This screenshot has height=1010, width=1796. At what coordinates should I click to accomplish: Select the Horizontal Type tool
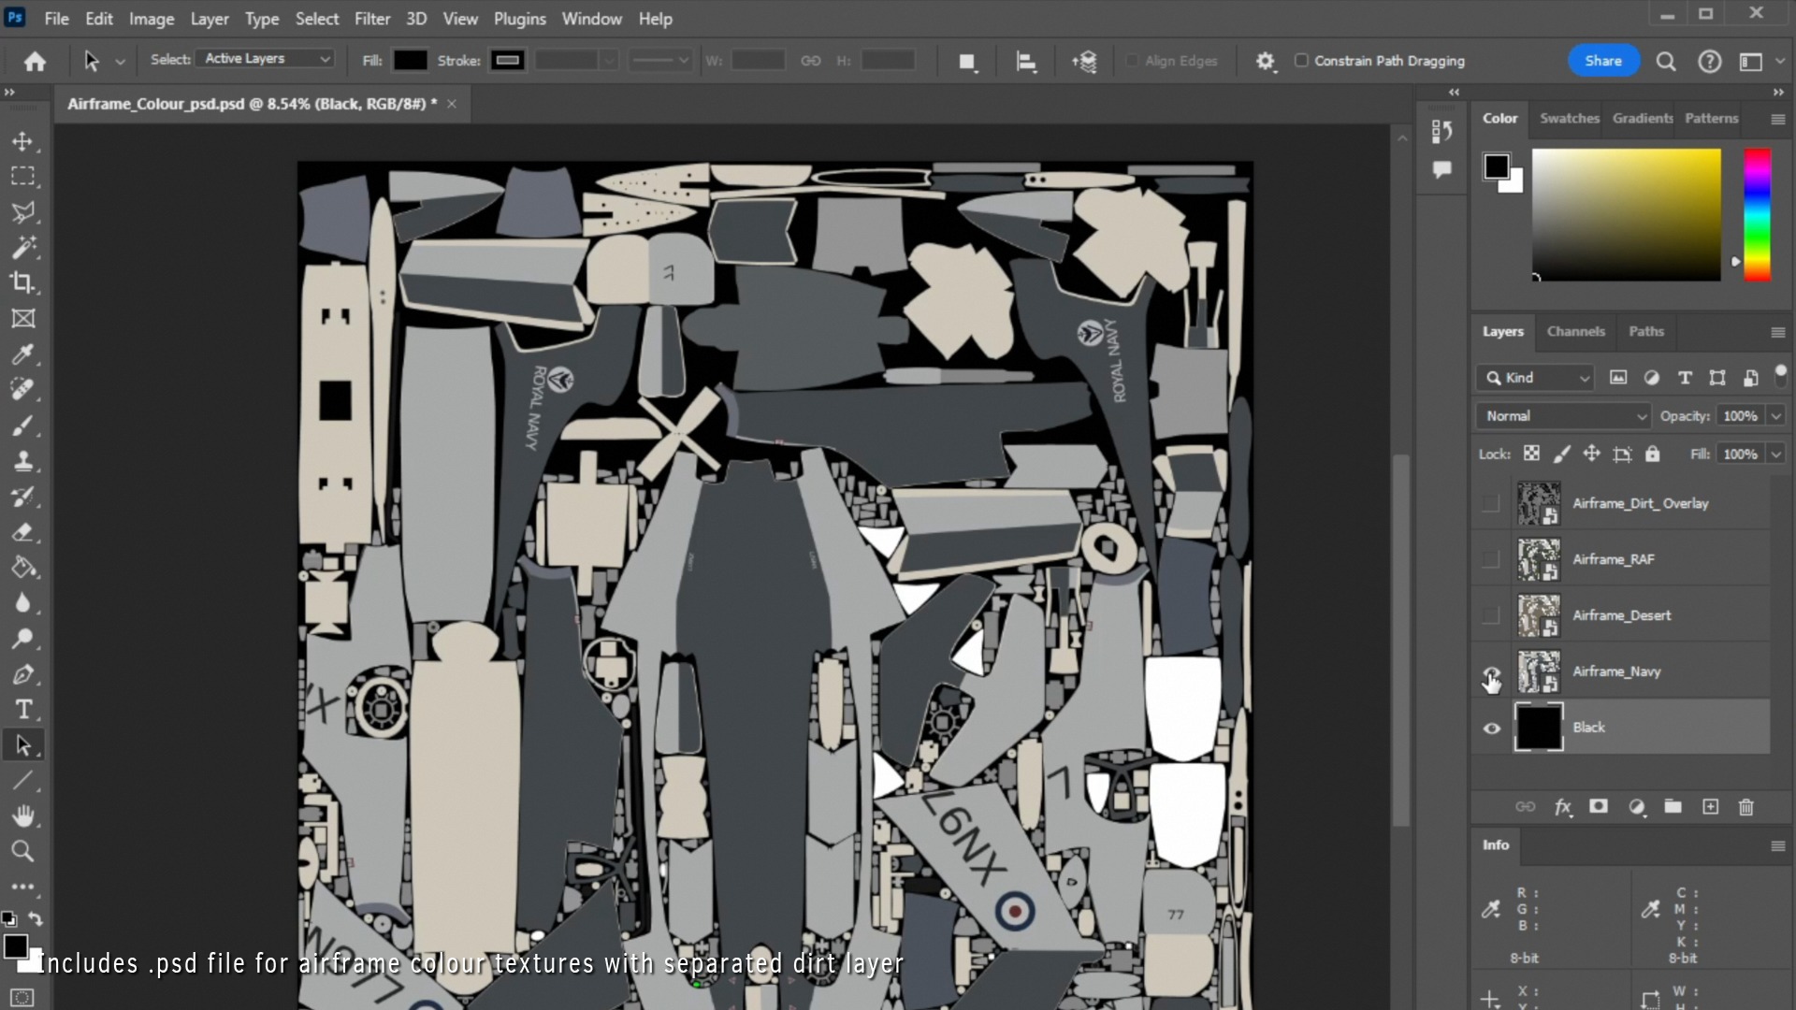[22, 710]
